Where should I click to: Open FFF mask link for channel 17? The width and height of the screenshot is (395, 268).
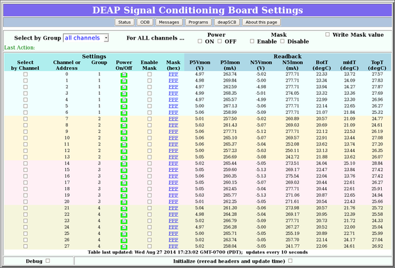tap(173, 182)
